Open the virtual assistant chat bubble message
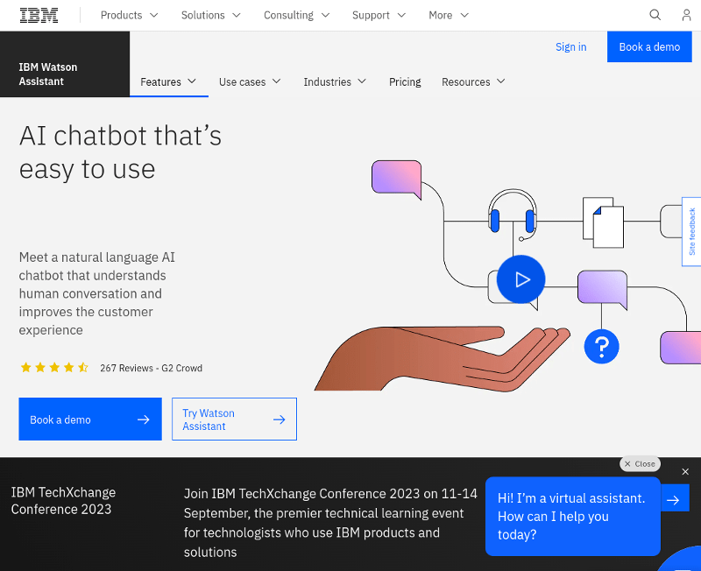701x571 pixels. coord(573,516)
